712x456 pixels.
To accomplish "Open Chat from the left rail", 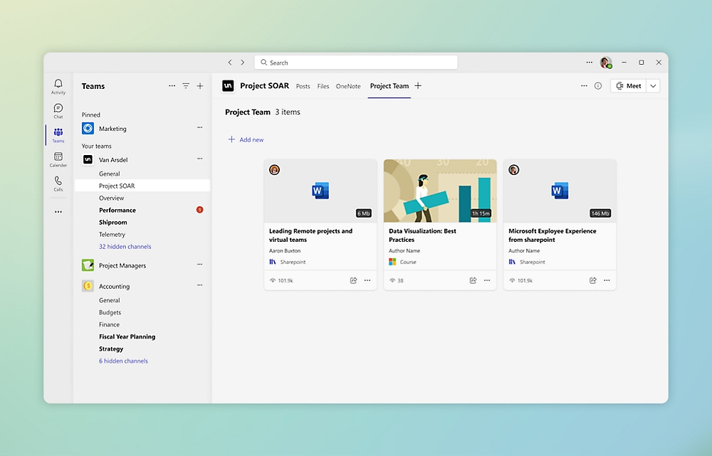I will 58,110.
